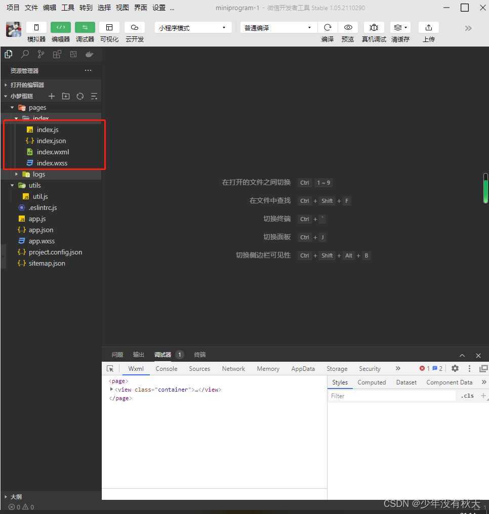Viewport: 489px width, 514px height.
Task: Switch to the Network devtools tab
Action: 233,369
